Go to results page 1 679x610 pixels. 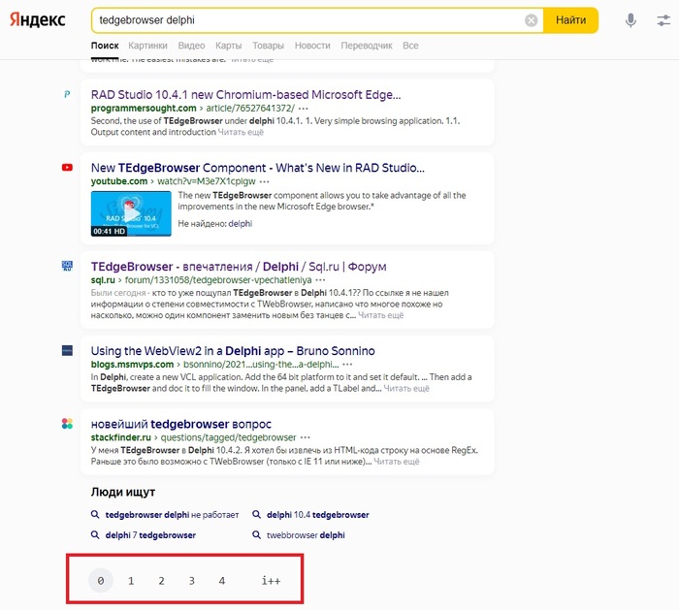[x=131, y=581]
